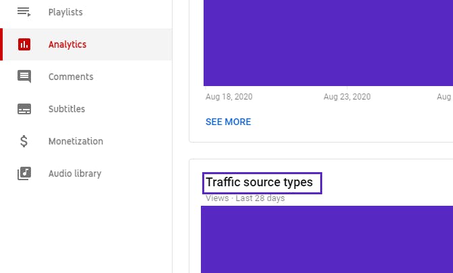Click the Comments speech bubble icon
Screen dimensions: 453x273
tap(24, 77)
